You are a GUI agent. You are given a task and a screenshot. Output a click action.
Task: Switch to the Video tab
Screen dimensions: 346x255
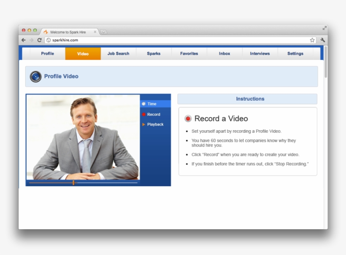pyautogui.click(x=83, y=54)
